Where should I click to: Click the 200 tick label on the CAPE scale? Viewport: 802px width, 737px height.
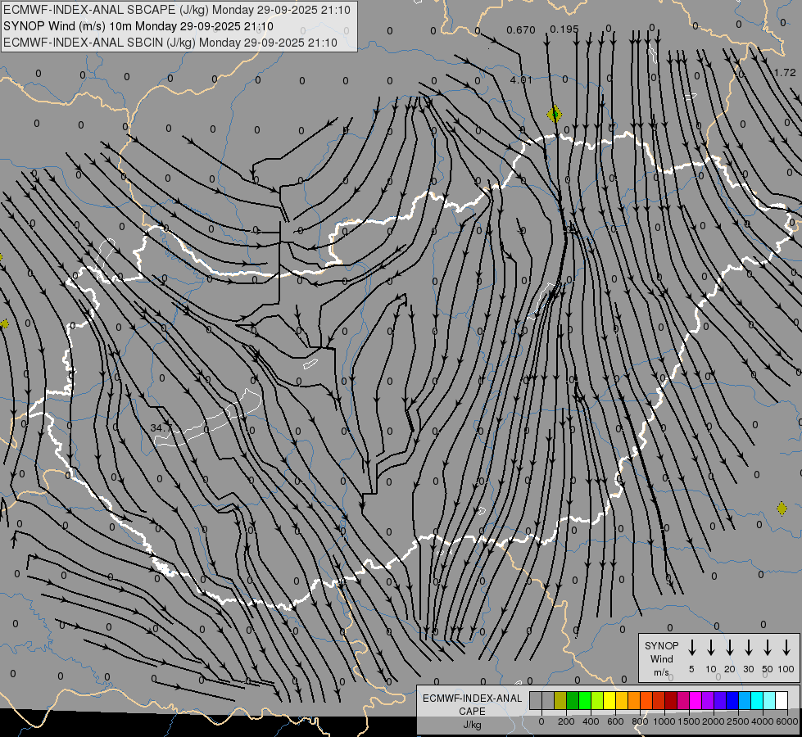point(566,721)
